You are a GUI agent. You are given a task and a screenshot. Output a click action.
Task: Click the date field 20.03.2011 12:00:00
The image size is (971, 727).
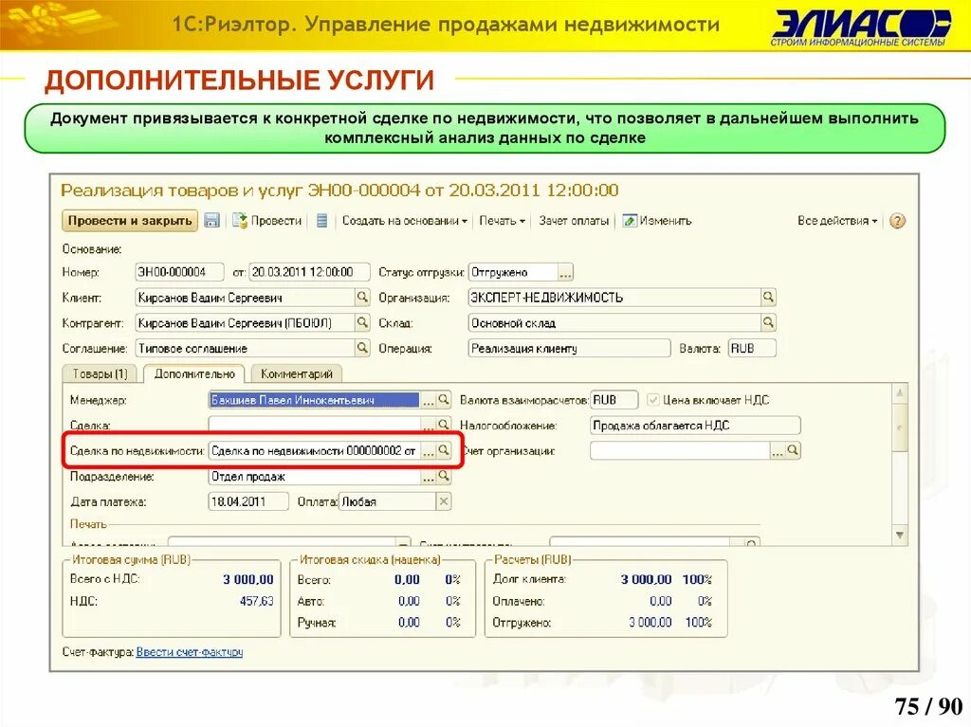click(x=309, y=272)
